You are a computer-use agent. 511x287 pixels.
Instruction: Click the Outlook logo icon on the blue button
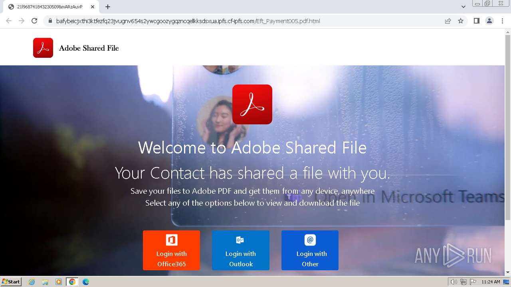tap(240, 240)
